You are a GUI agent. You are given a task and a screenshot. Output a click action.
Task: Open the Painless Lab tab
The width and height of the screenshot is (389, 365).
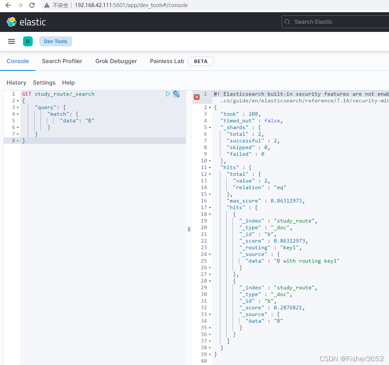tap(167, 61)
